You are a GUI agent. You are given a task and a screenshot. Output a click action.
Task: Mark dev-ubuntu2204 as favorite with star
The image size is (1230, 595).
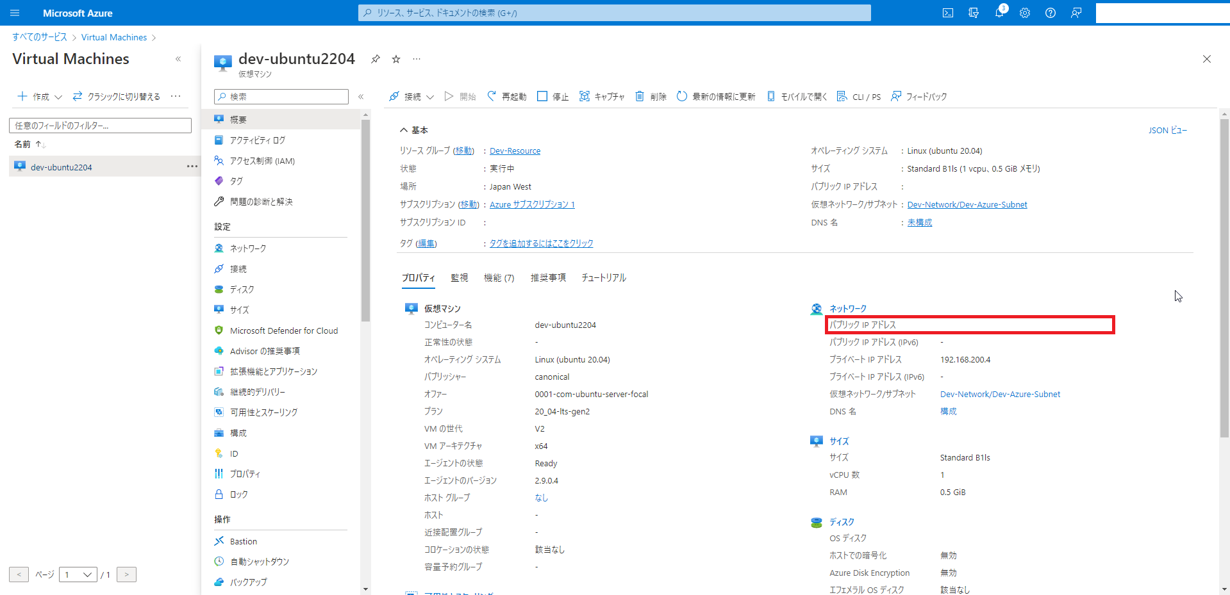point(396,59)
